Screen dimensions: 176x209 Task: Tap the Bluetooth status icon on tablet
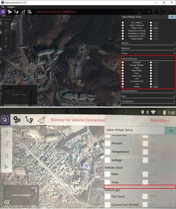148,112
